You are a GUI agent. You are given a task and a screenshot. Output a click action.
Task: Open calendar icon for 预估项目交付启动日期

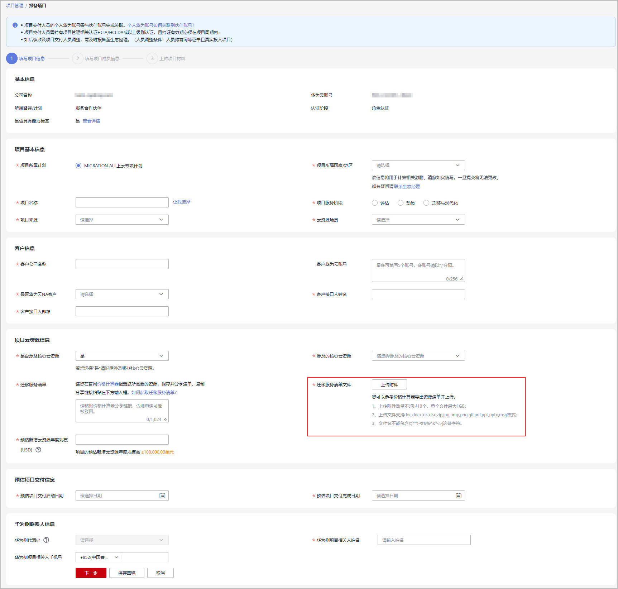pos(162,495)
